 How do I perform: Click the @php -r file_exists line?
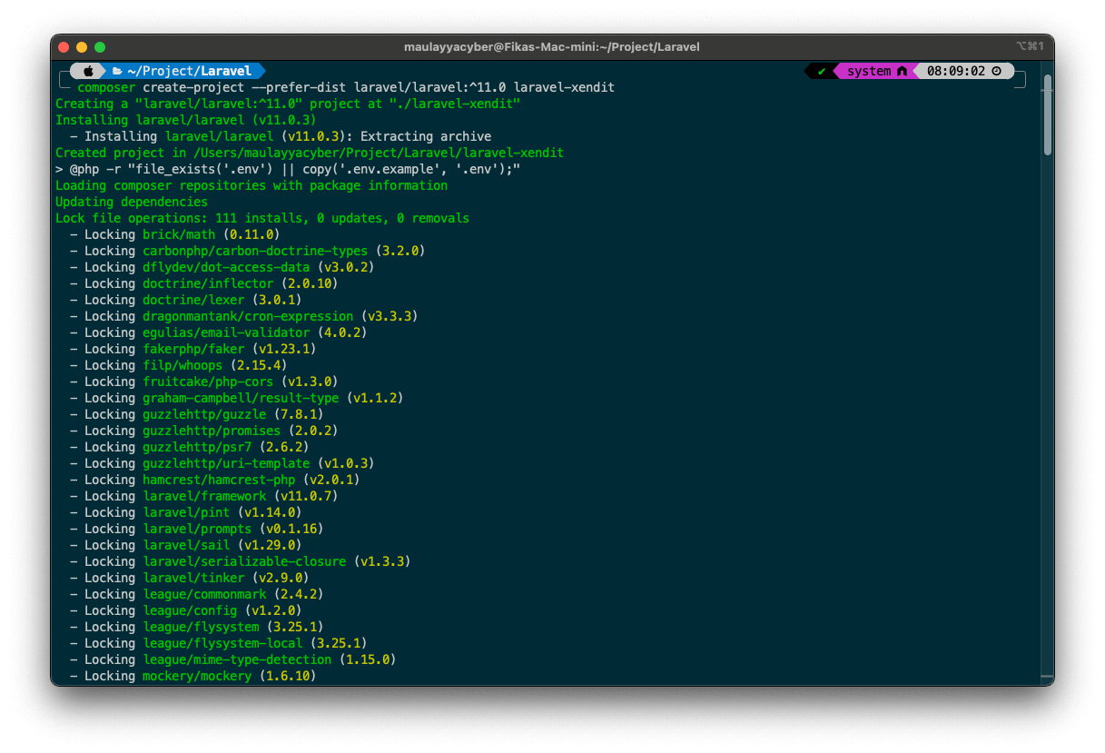pyautogui.click(x=288, y=169)
